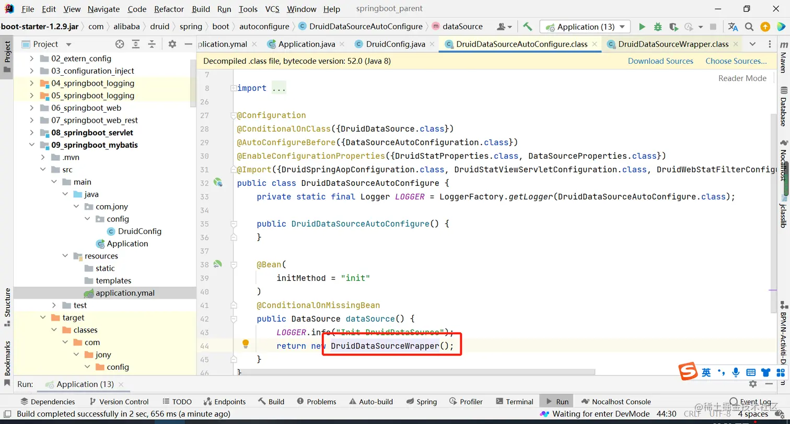Open the Version Control tool window

click(119, 402)
